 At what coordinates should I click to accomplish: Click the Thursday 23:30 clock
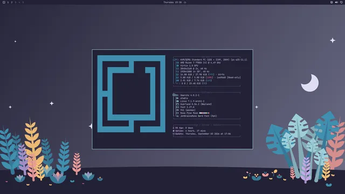pos(172,2)
